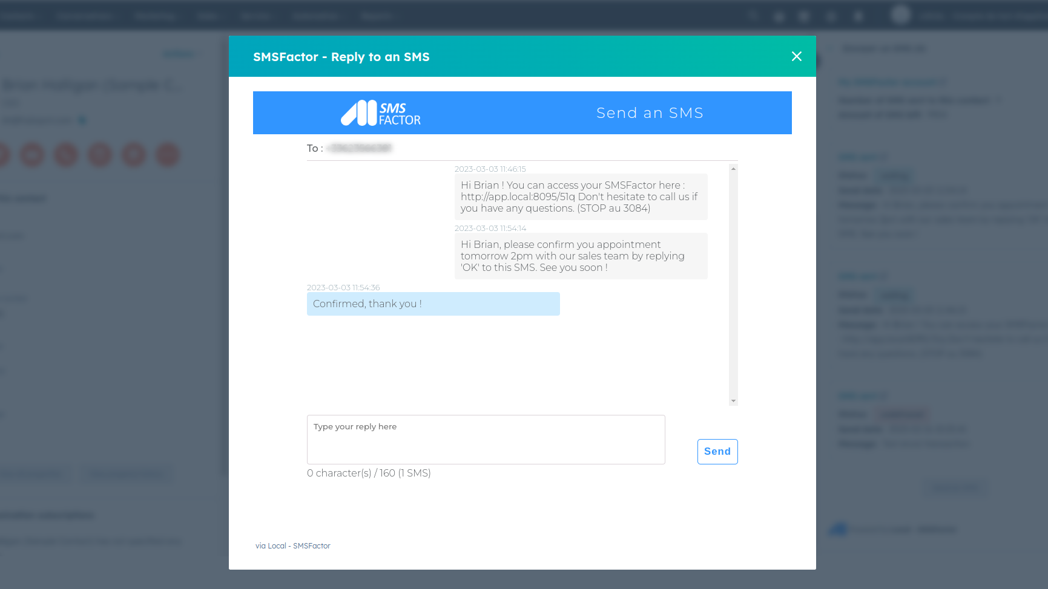Click the 11:54:14 message timestamp
This screenshot has width=1048, height=589.
pyautogui.click(x=490, y=229)
